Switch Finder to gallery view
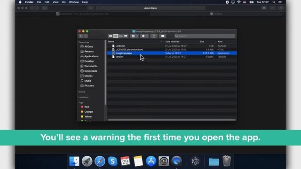This screenshot has height=169, width=301. point(126,36)
